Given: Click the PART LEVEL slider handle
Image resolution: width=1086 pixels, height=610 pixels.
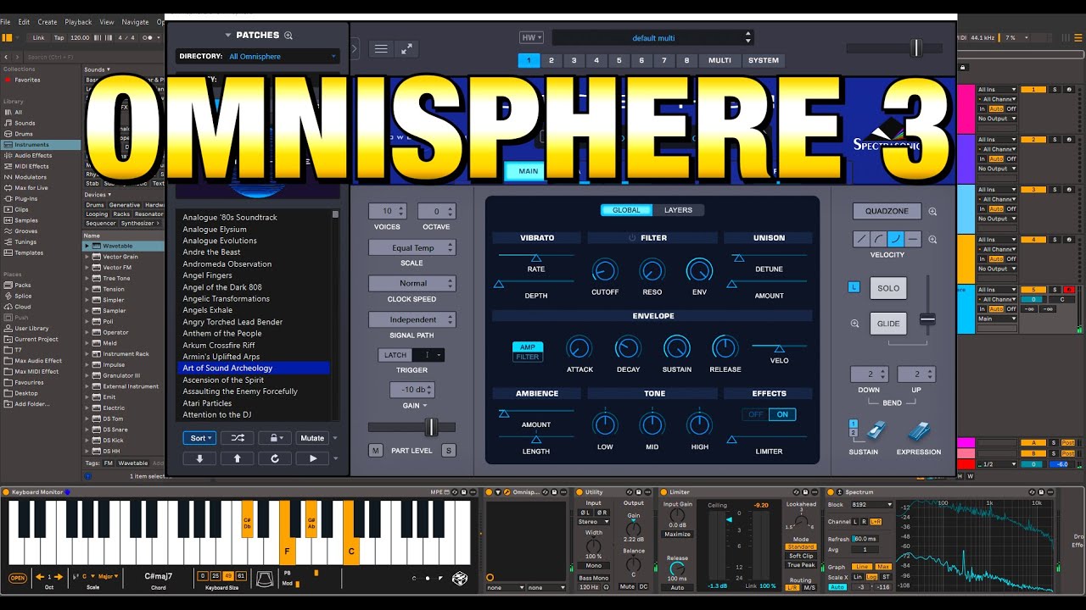Looking at the screenshot, I should tap(431, 427).
